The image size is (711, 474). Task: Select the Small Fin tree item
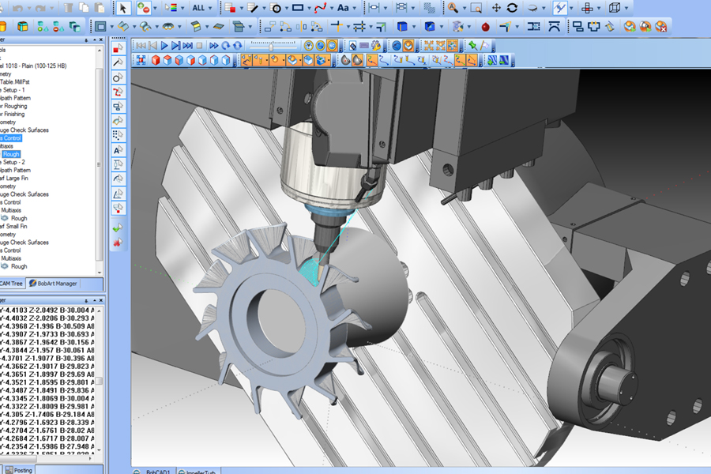click(13, 227)
